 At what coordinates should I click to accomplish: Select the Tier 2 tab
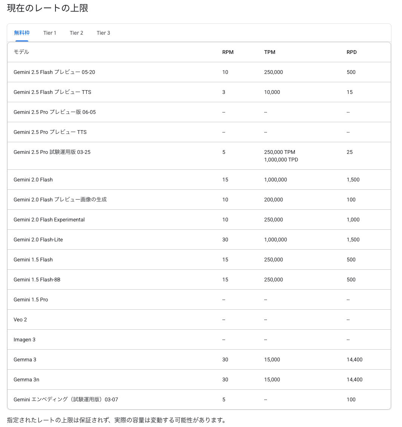click(76, 33)
